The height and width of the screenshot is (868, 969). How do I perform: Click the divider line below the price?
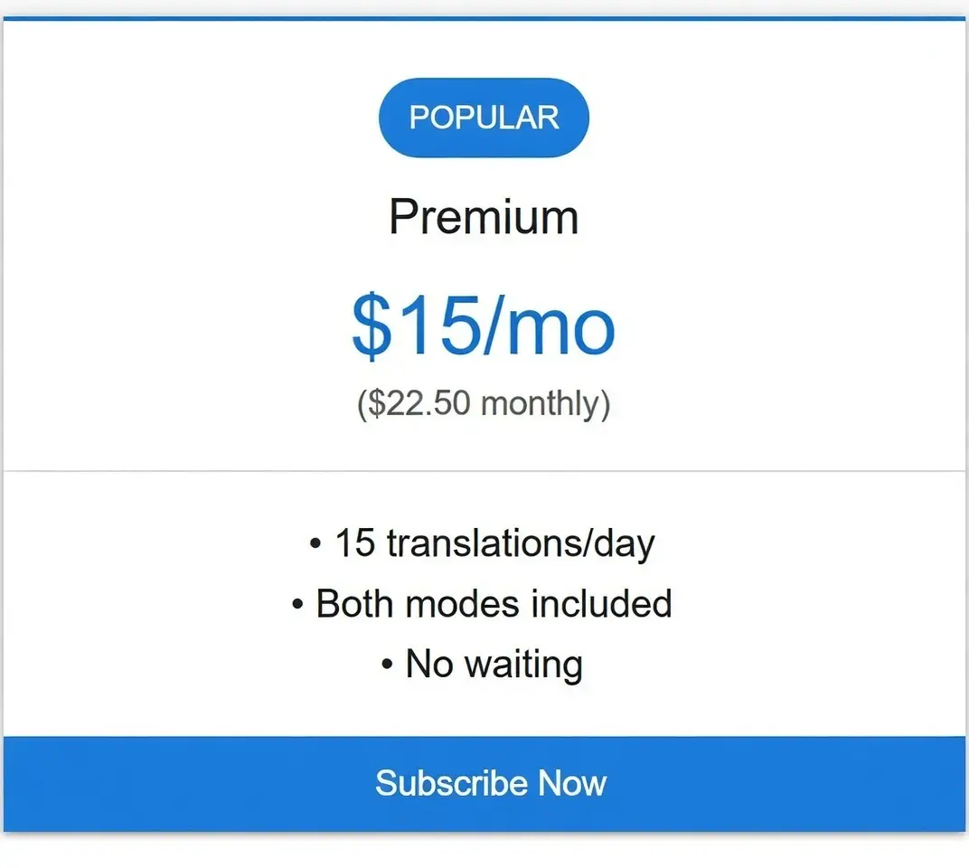484,471
